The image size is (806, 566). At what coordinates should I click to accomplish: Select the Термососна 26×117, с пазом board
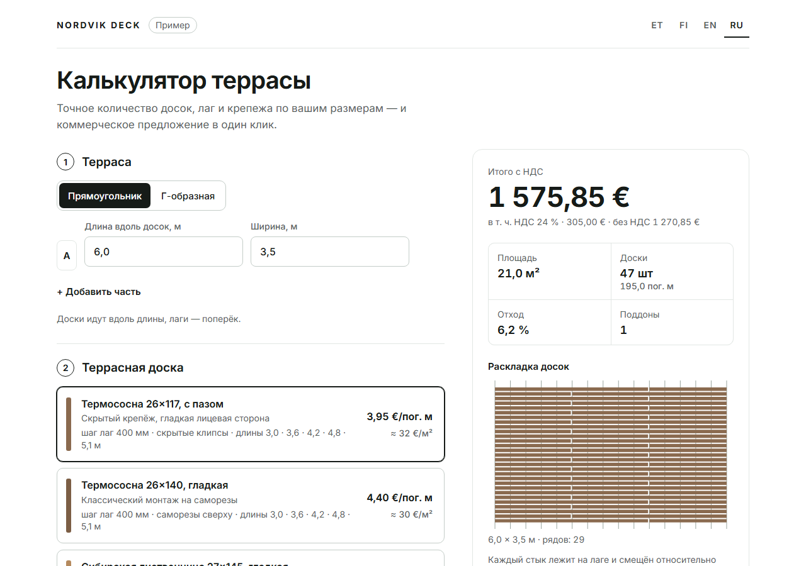(x=251, y=425)
